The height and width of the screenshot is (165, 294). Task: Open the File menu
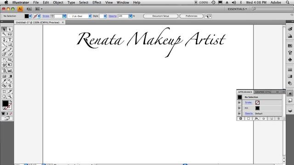click(x=36, y=2)
